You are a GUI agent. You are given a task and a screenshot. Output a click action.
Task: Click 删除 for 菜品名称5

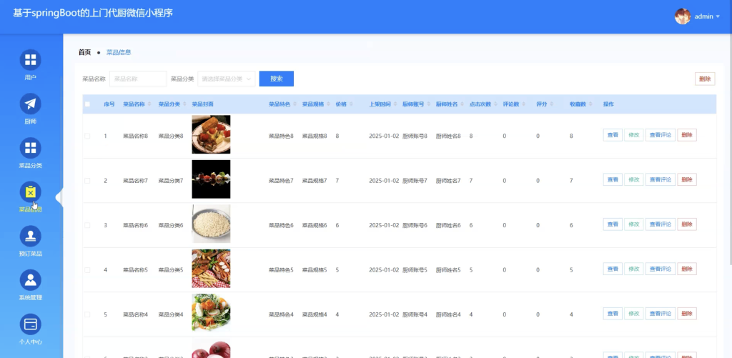pyautogui.click(x=687, y=269)
